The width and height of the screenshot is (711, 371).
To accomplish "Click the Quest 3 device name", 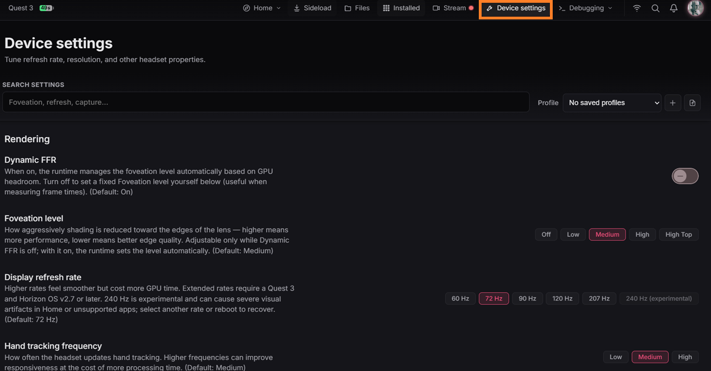I will click(x=21, y=8).
